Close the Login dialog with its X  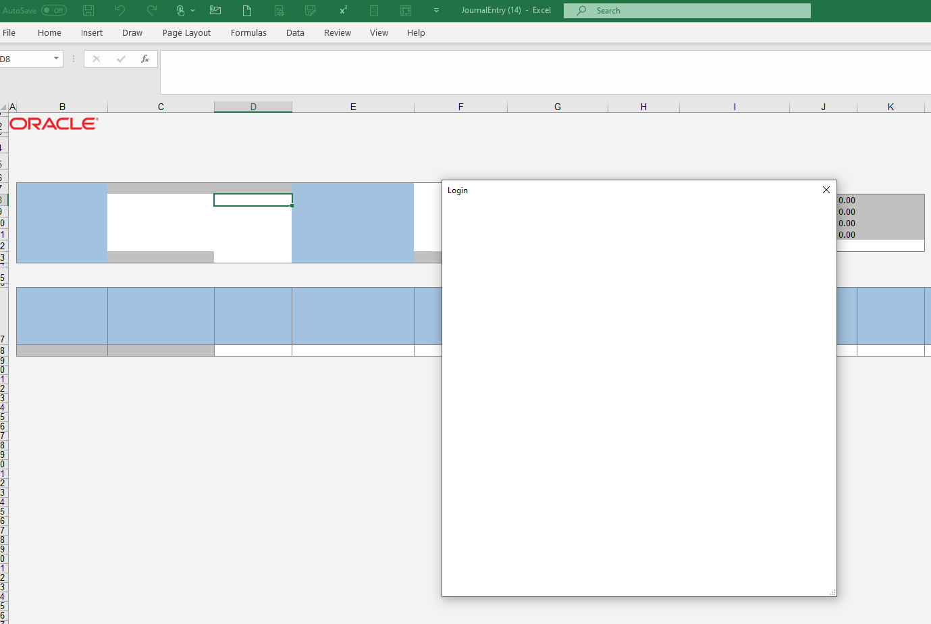click(x=826, y=190)
